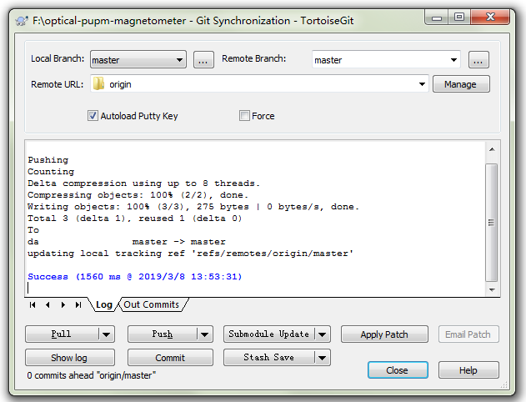Click the 'Delta compression using up to 8 threads' line

pyautogui.click(x=143, y=183)
